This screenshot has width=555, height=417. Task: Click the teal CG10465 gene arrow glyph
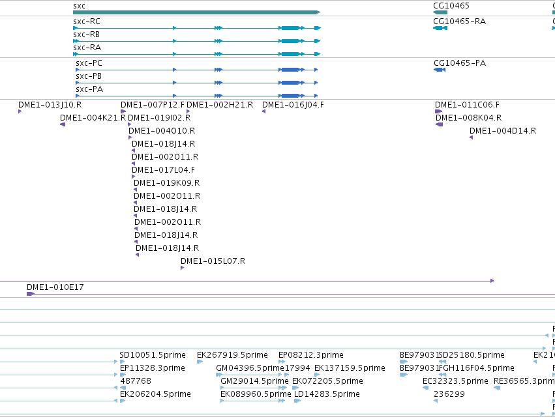pos(440,12)
